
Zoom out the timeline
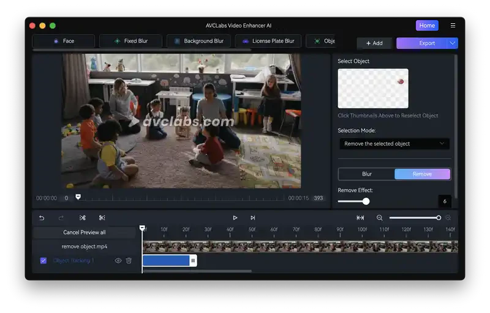coord(379,218)
